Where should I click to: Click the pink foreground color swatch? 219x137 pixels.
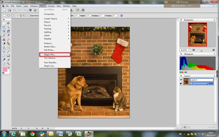coord(5,69)
